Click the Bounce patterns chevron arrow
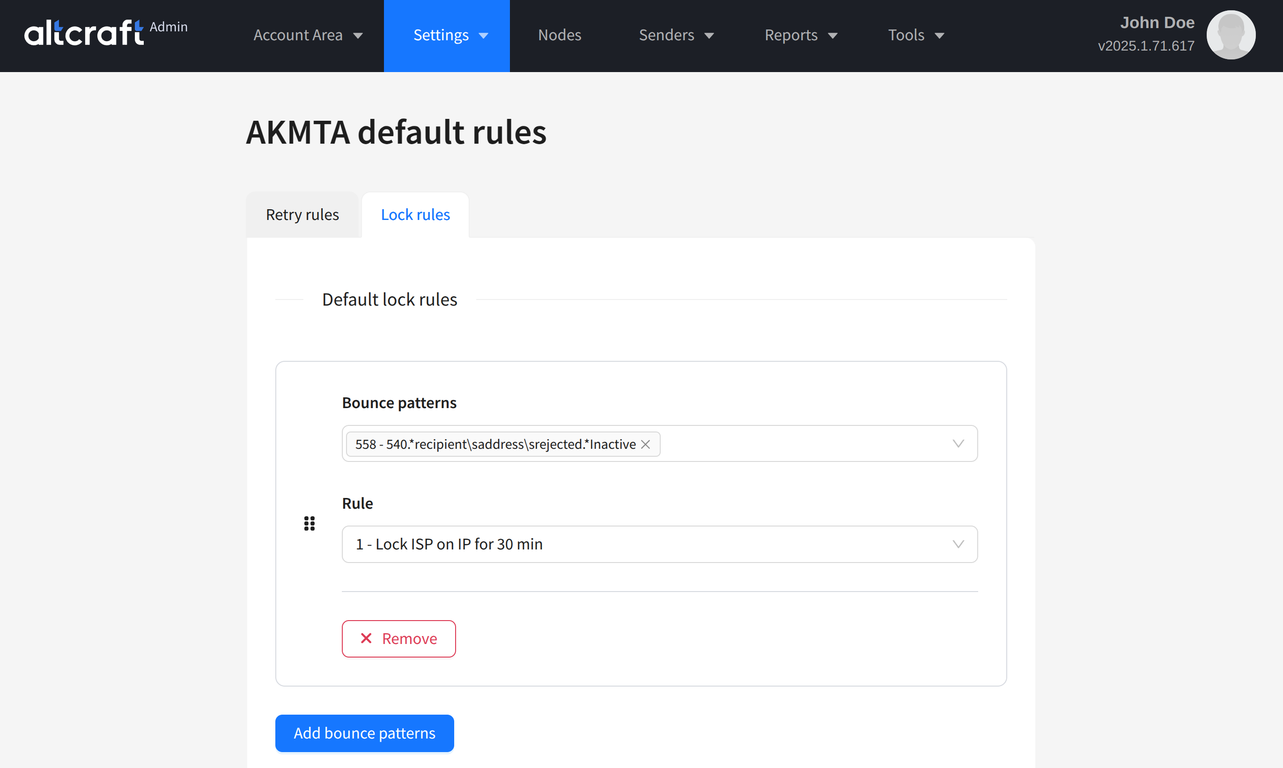 click(958, 444)
